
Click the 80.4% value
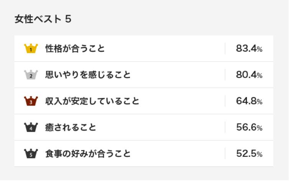[x=249, y=75]
